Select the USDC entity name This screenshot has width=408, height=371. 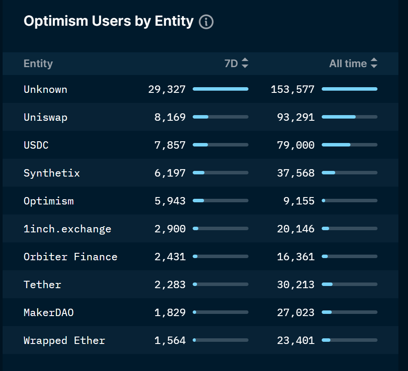pos(36,145)
